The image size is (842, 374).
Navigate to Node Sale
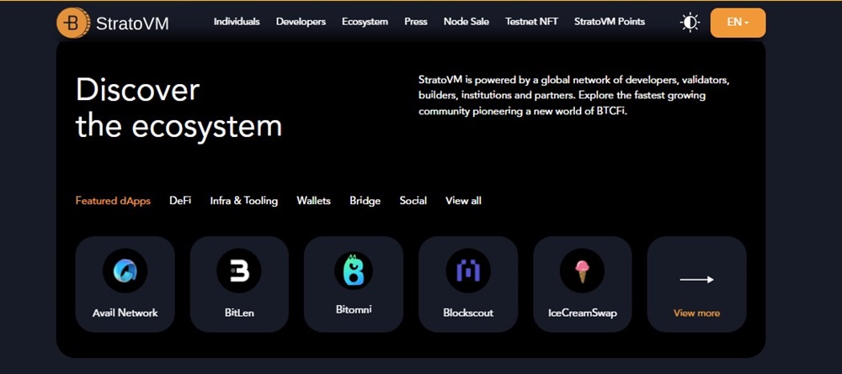(x=466, y=22)
